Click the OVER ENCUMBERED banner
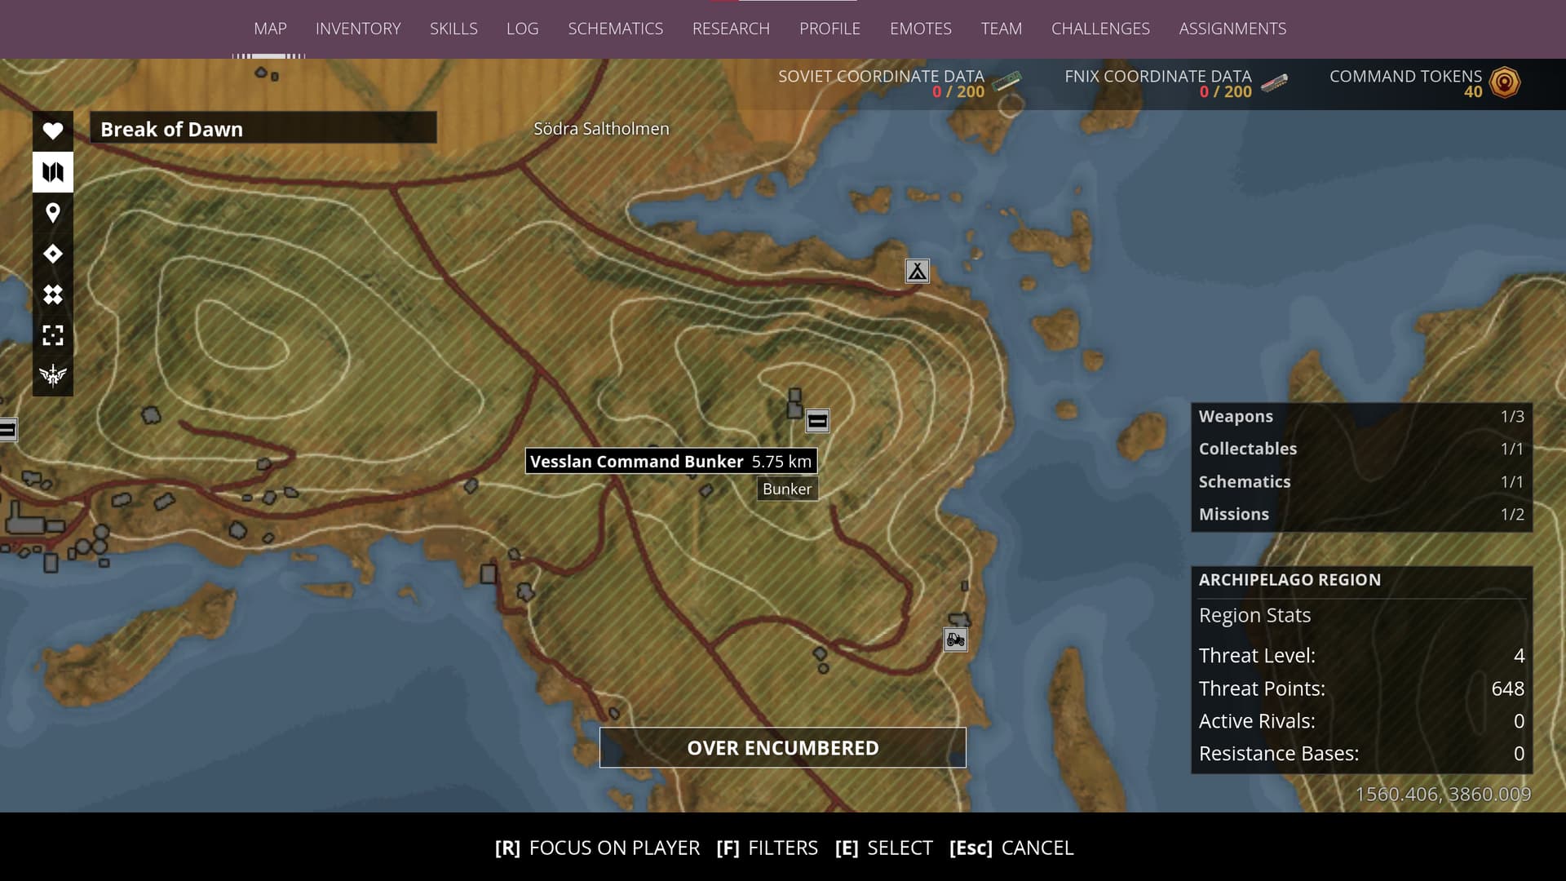This screenshot has height=881, width=1566. (x=783, y=748)
